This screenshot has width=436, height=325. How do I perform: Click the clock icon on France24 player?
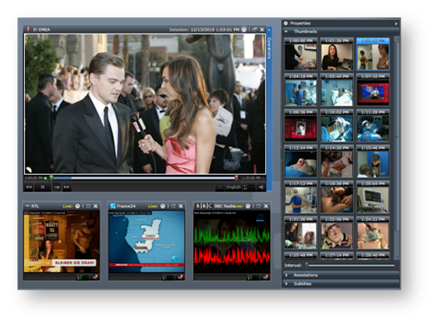[x=163, y=206]
